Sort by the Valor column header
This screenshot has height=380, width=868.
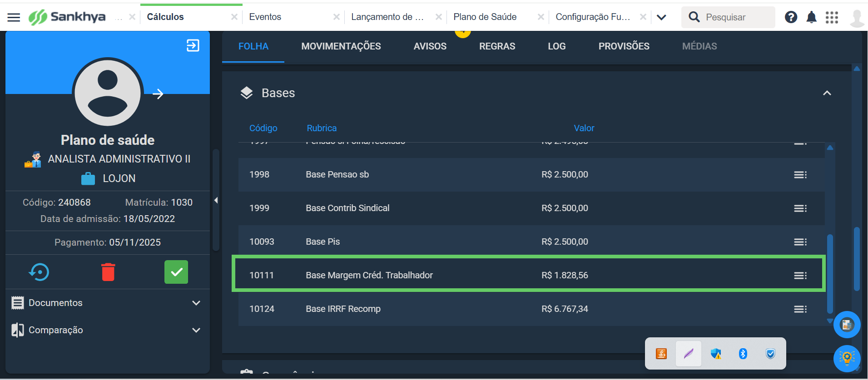584,128
